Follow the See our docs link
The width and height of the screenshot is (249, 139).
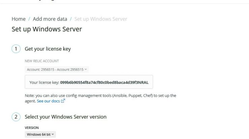click(x=48, y=101)
